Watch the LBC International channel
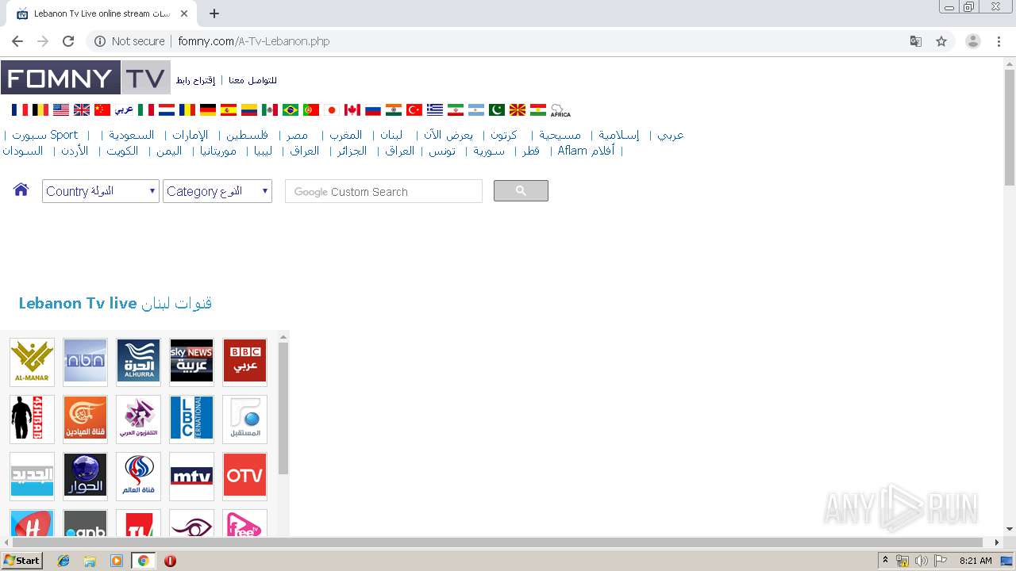This screenshot has width=1016, height=571. pyautogui.click(x=191, y=419)
